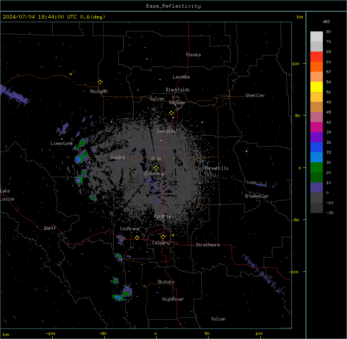Image resolution: width=347 pixels, height=339 pixels.
Task: Select the RedDeer city label
Action: tap(177, 103)
